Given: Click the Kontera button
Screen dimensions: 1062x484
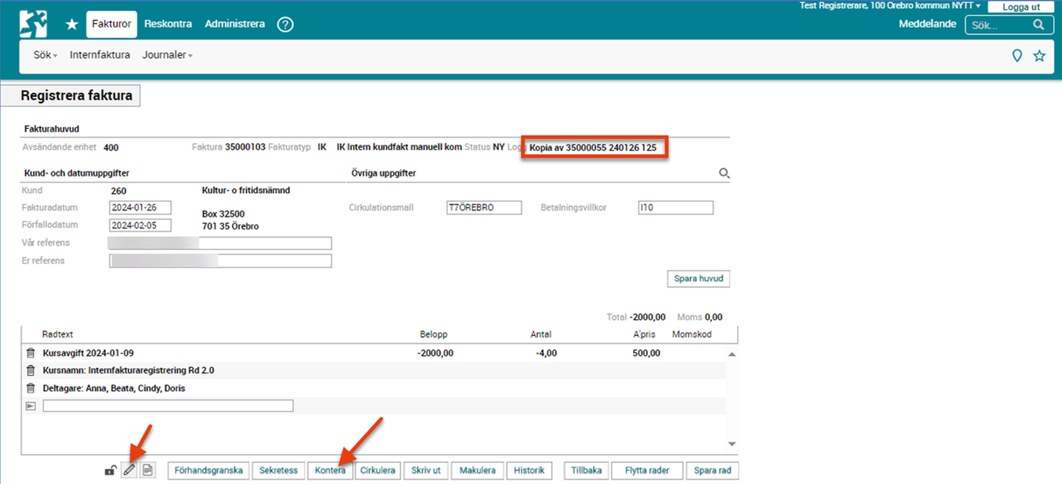Looking at the screenshot, I should (x=330, y=471).
